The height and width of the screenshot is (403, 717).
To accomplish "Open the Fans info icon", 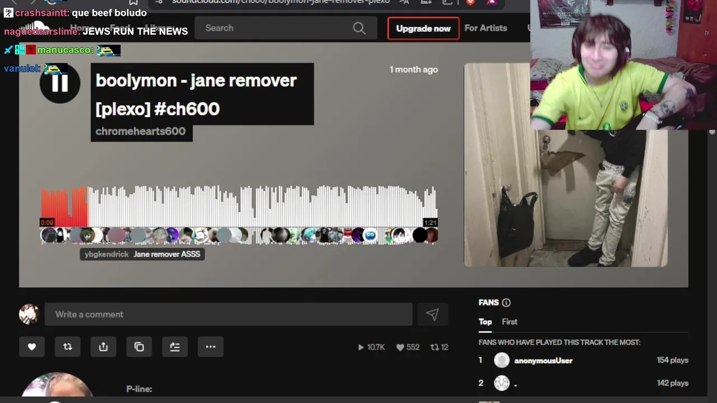I will pyautogui.click(x=506, y=302).
